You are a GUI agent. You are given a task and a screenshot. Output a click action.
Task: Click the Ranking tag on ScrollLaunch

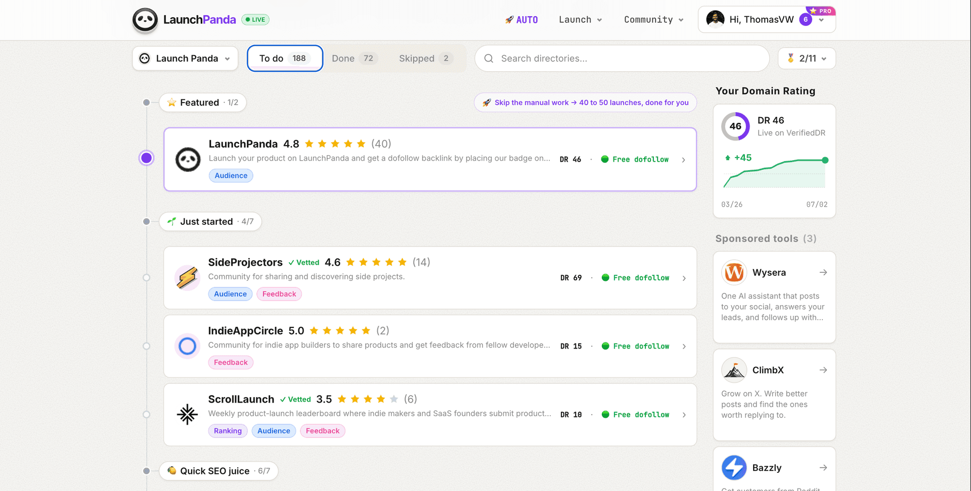point(228,431)
